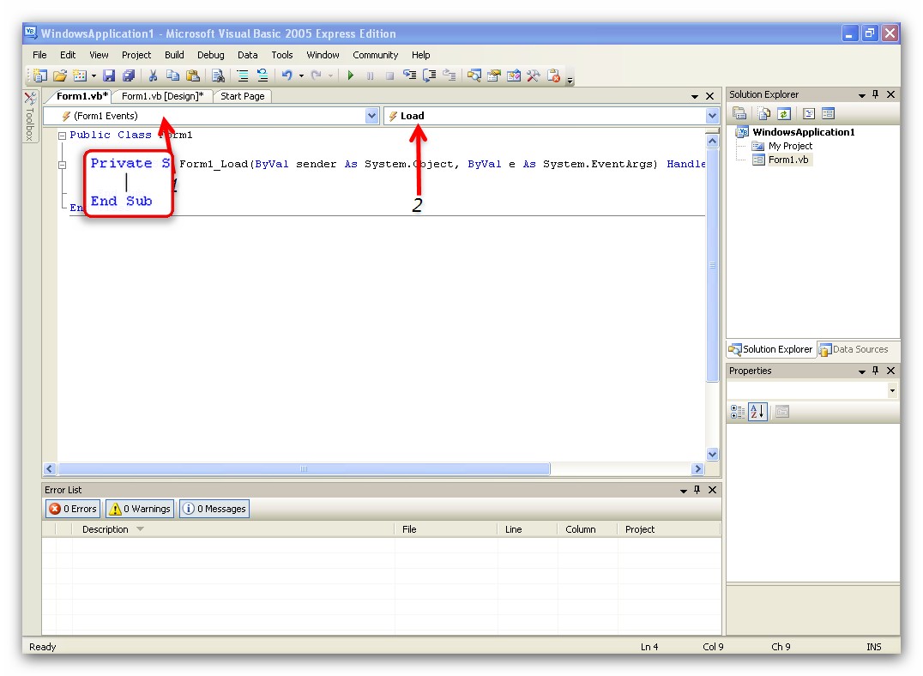923x676 pixels.
Task: Click View Code icon in Solution Explorer
Action: click(x=809, y=113)
